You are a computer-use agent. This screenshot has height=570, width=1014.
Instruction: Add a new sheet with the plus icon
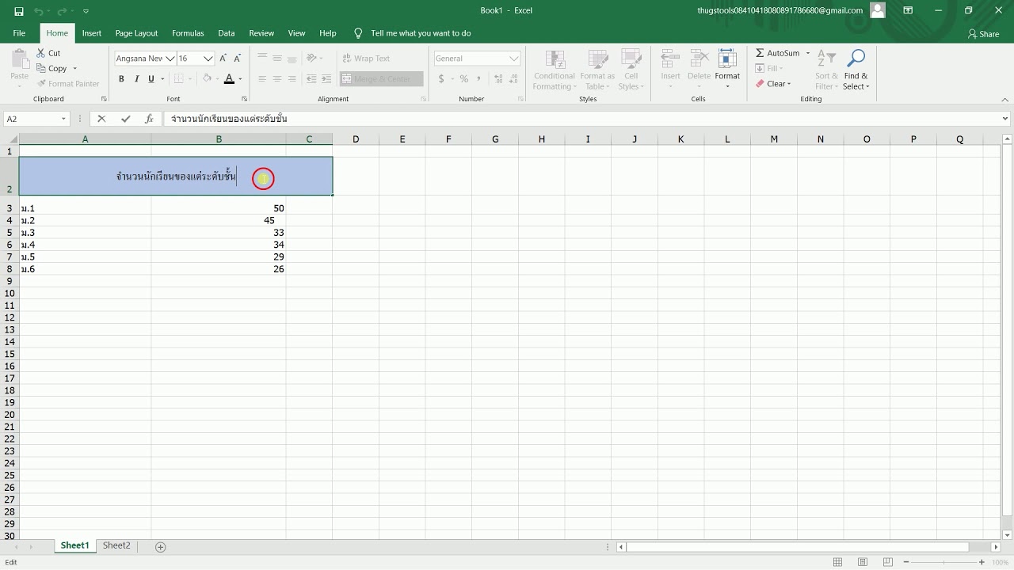[161, 547]
